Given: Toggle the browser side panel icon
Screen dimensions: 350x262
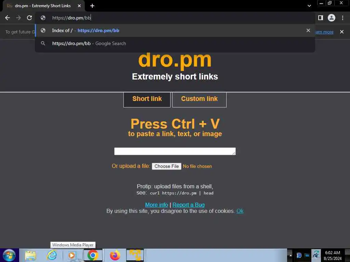Looking at the screenshot, I should point(321,18).
